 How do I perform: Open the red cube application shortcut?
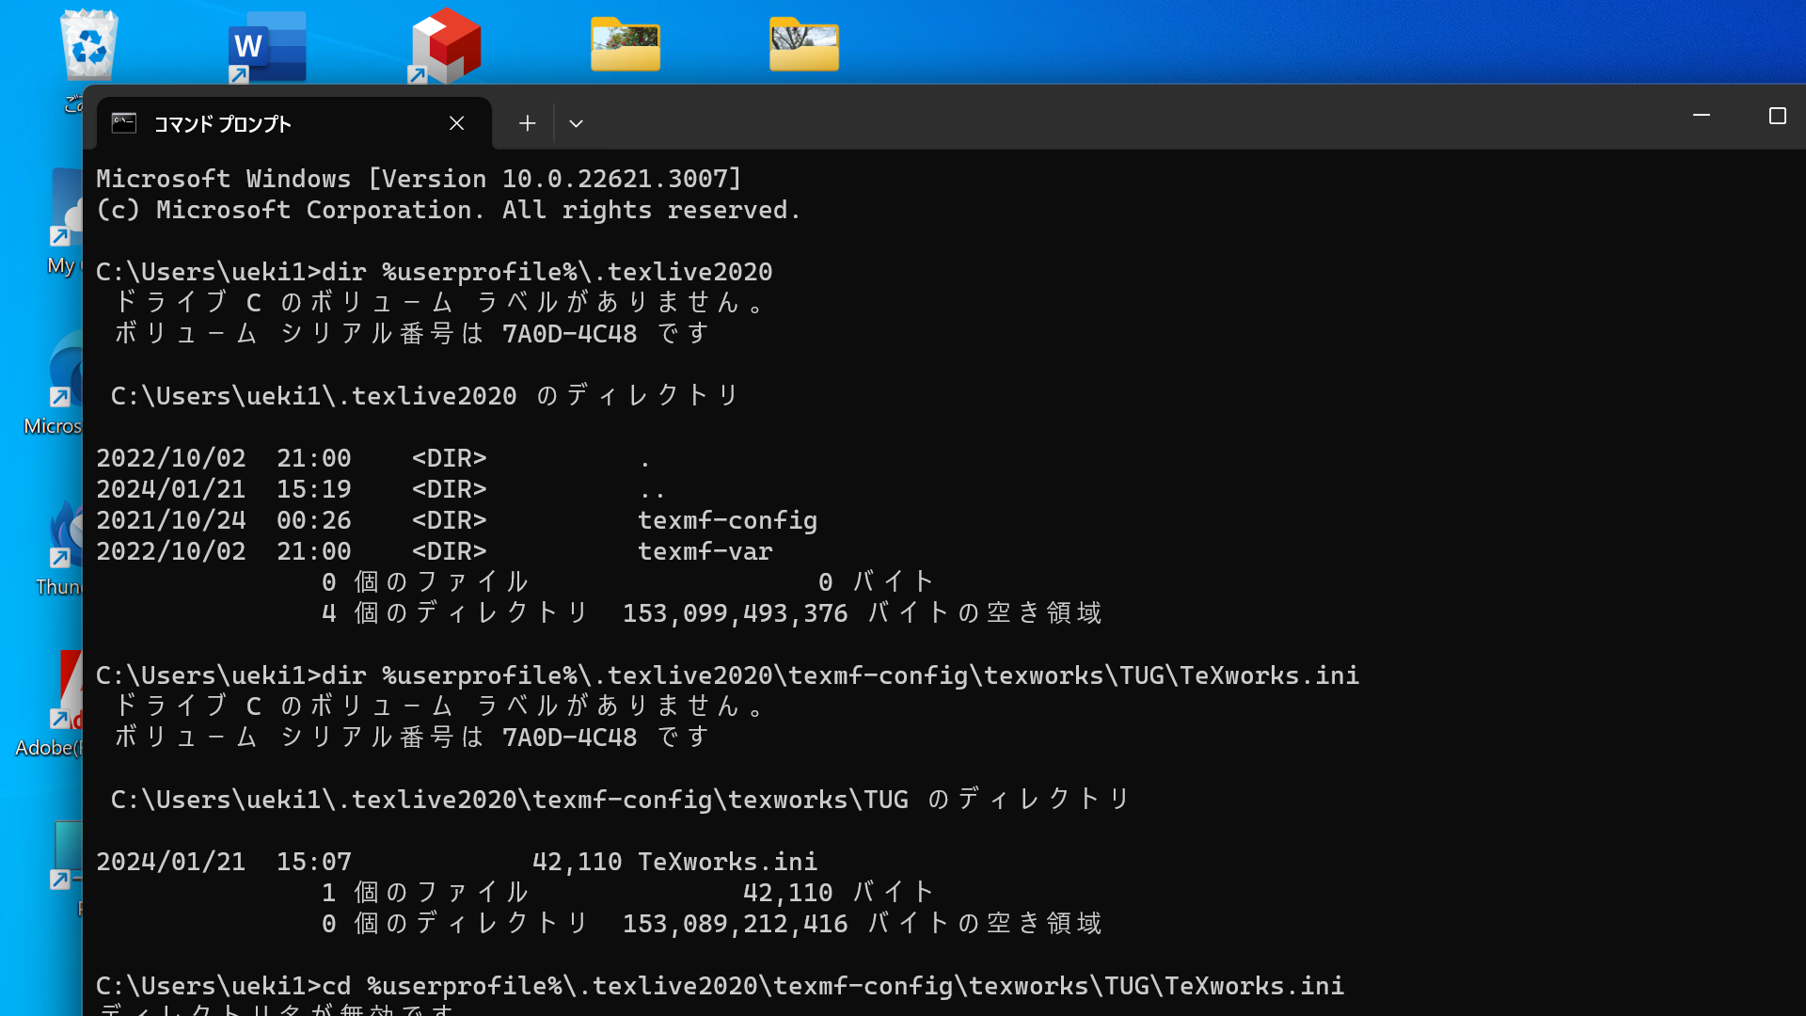[444, 44]
